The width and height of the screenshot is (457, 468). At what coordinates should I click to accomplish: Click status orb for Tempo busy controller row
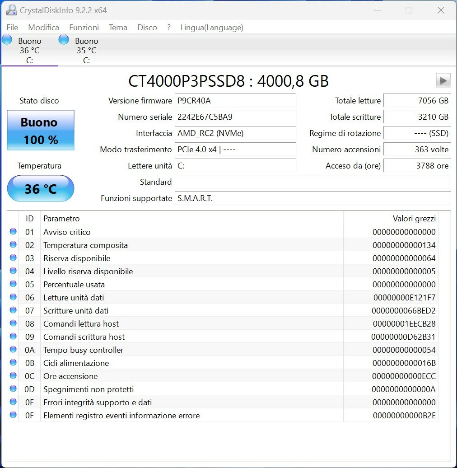[x=13, y=349]
